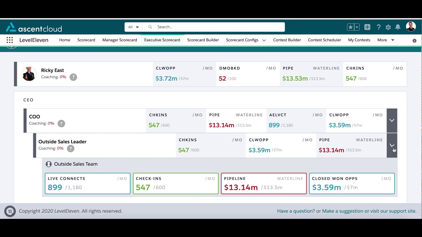Click the search magnifier icon
Screen dimensions: 422x237
(x=150, y=27)
